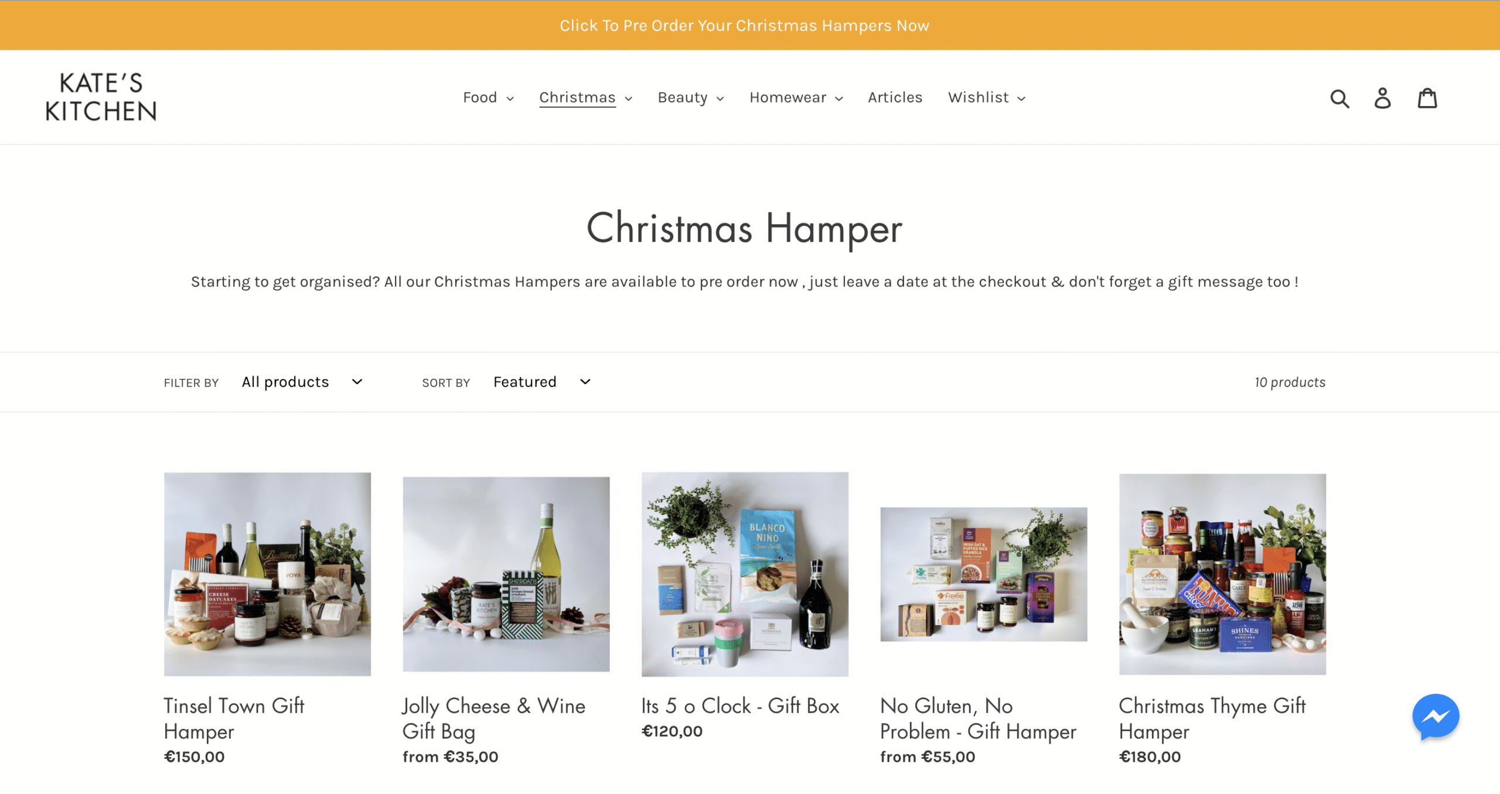The image size is (1500, 794).
Task: Expand the Christmas menu
Action: coord(585,97)
